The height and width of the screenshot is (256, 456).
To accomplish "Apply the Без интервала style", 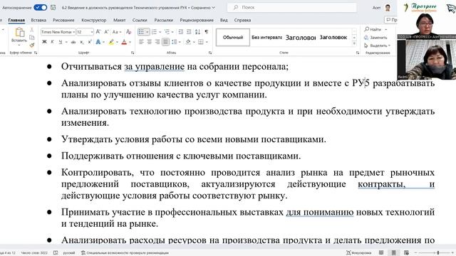I will (x=266, y=37).
